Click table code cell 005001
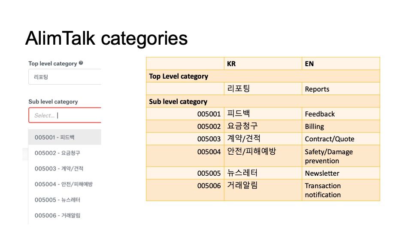 pyautogui.click(x=185, y=114)
